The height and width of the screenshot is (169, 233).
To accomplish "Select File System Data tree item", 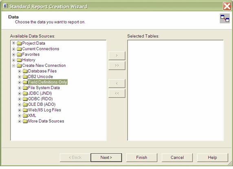I will point(44,88).
